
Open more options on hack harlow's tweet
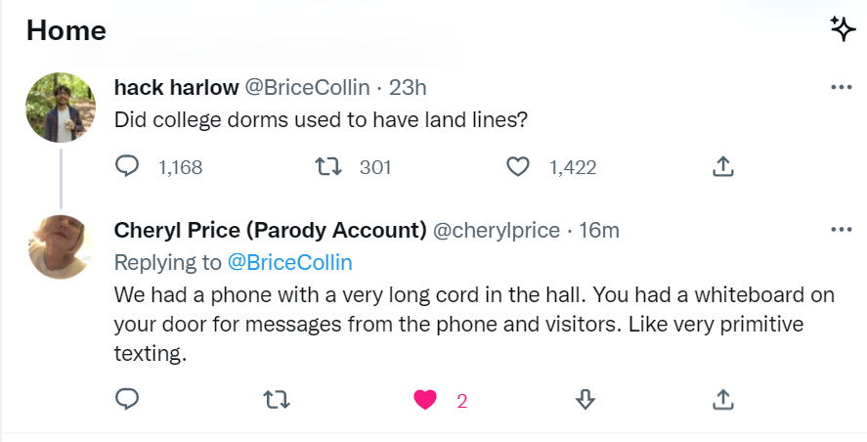[x=841, y=87]
